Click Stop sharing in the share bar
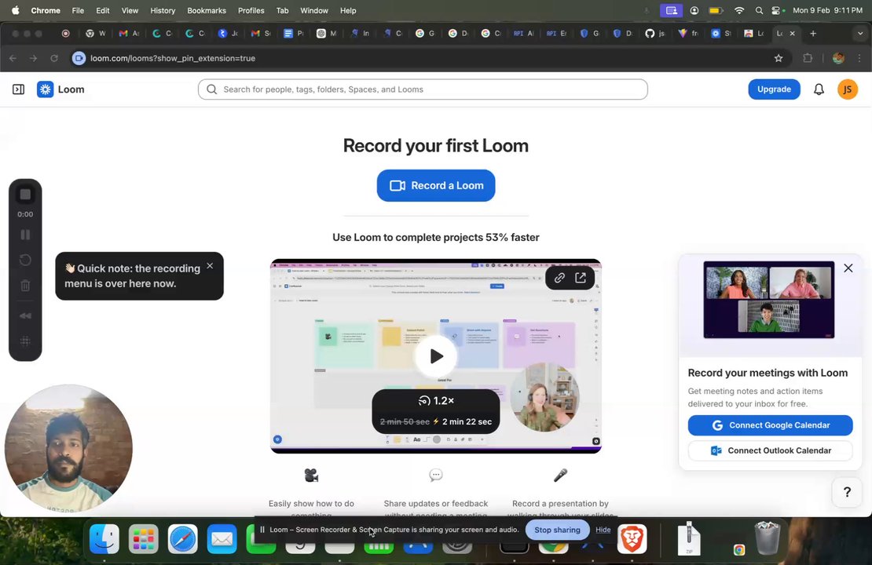872x565 pixels. coord(557,530)
